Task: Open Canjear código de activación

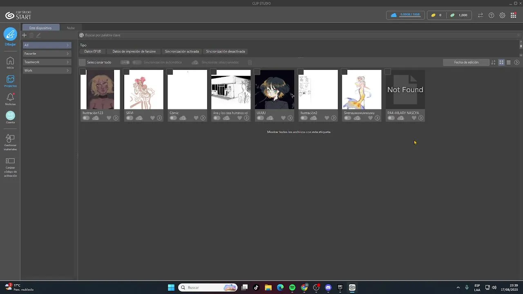Action: [x=10, y=167]
